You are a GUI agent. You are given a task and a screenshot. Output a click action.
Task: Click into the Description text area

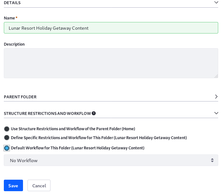click(x=111, y=63)
